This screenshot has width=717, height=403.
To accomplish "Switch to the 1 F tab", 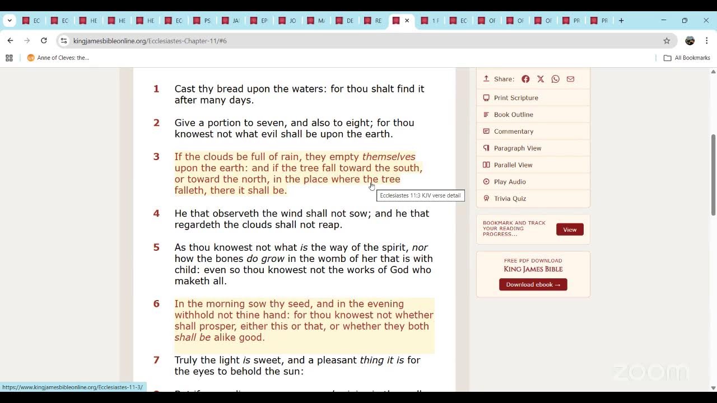I will point(430,21).
